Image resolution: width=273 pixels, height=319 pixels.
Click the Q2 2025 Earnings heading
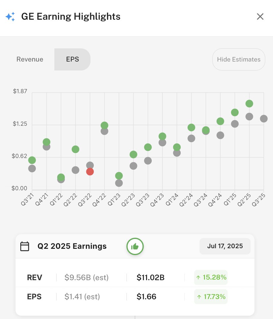tap(72, 246)
